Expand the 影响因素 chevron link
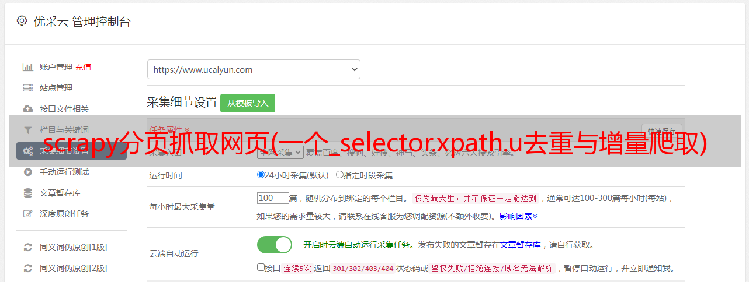Screen dimensions: 749x282 (518, 216)
